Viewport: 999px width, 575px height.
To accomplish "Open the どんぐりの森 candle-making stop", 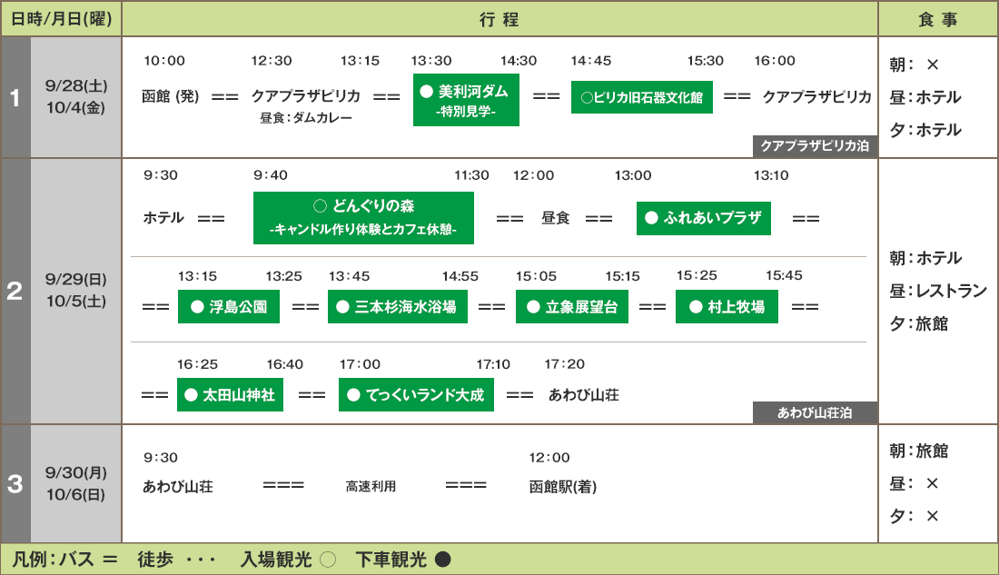I will pyautogui.click(x=363, y=218).
